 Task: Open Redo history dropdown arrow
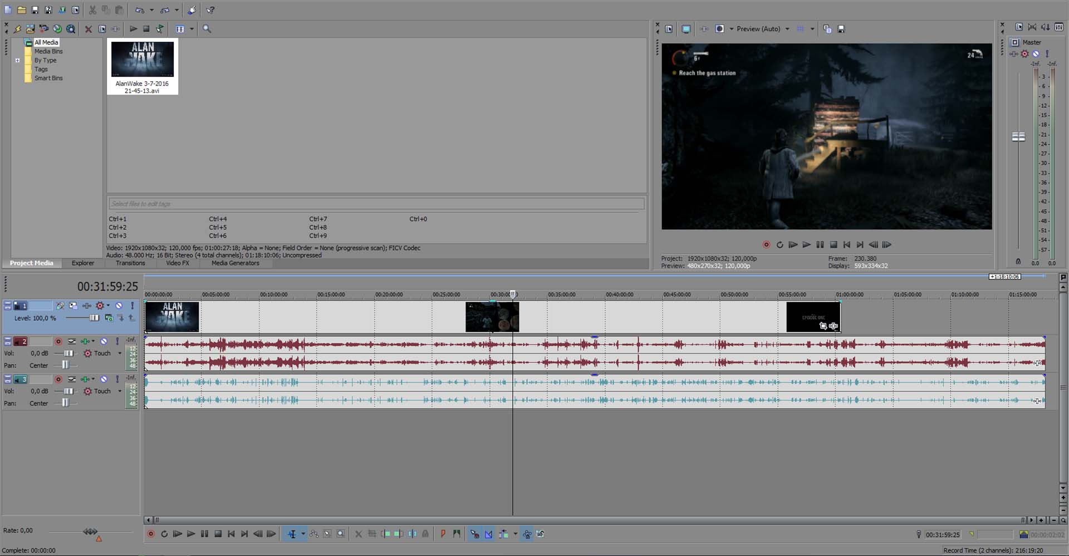[x=176, y=10]
